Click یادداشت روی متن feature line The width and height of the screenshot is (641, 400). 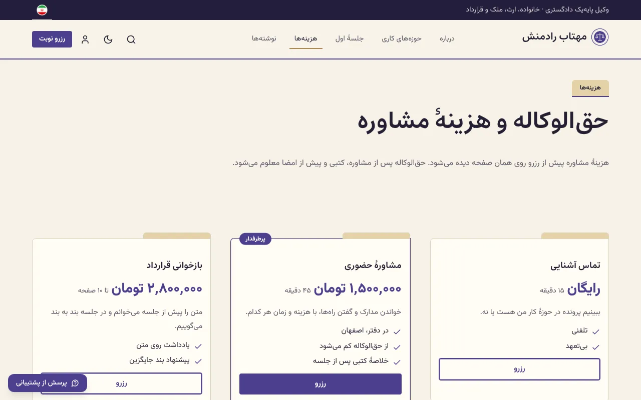[x=163, y=345]
